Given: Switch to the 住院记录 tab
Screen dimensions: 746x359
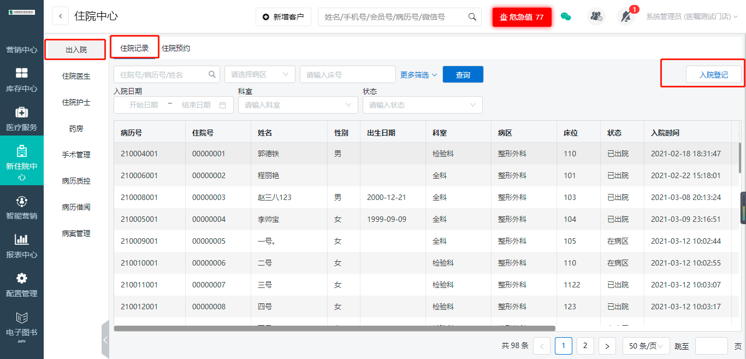Looking at the screenshot, I should [134, 48].
